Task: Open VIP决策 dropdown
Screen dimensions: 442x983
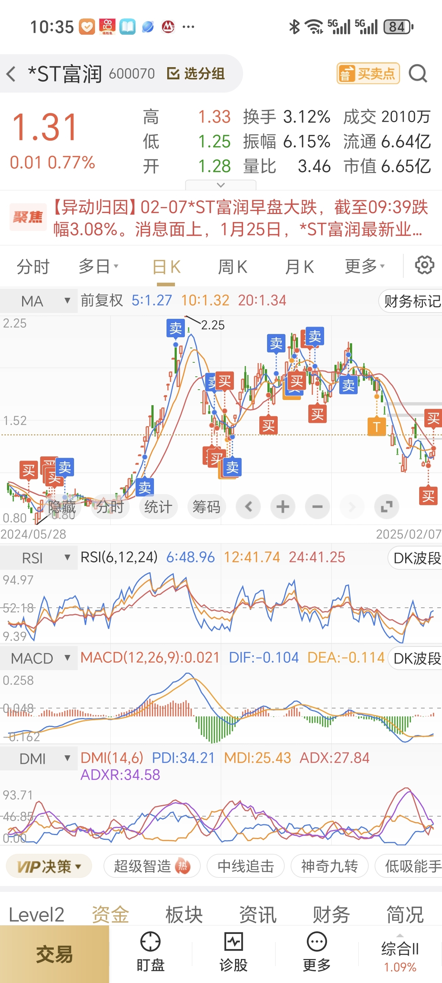Action: (x=49, y=867)
